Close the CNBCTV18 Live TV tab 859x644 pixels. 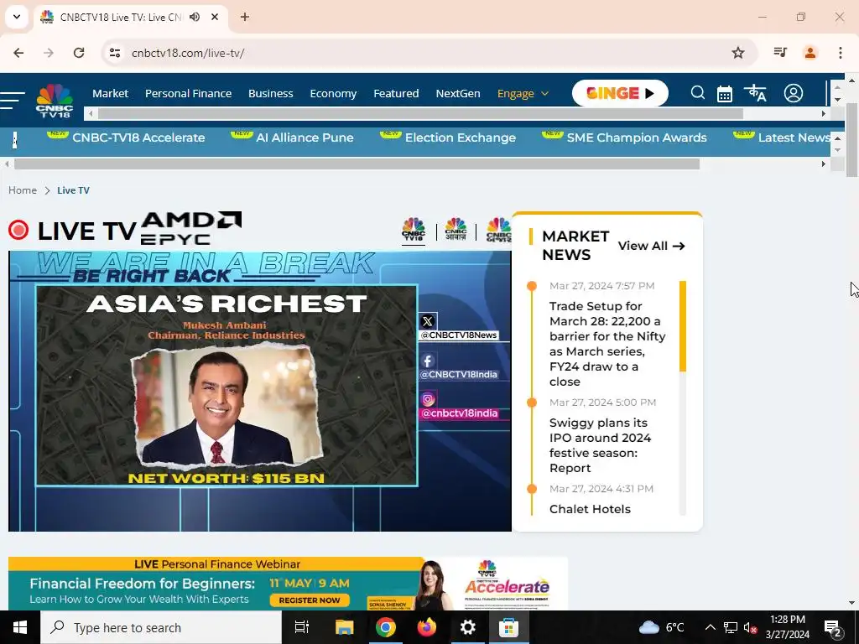coord(215,17)
